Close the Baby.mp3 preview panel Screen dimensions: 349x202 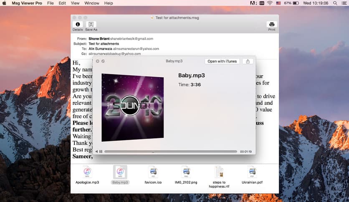[x=98, y=61]
